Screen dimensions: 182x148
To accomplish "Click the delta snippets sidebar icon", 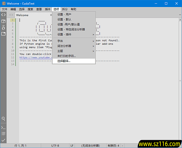I will (x=3, y=27).
